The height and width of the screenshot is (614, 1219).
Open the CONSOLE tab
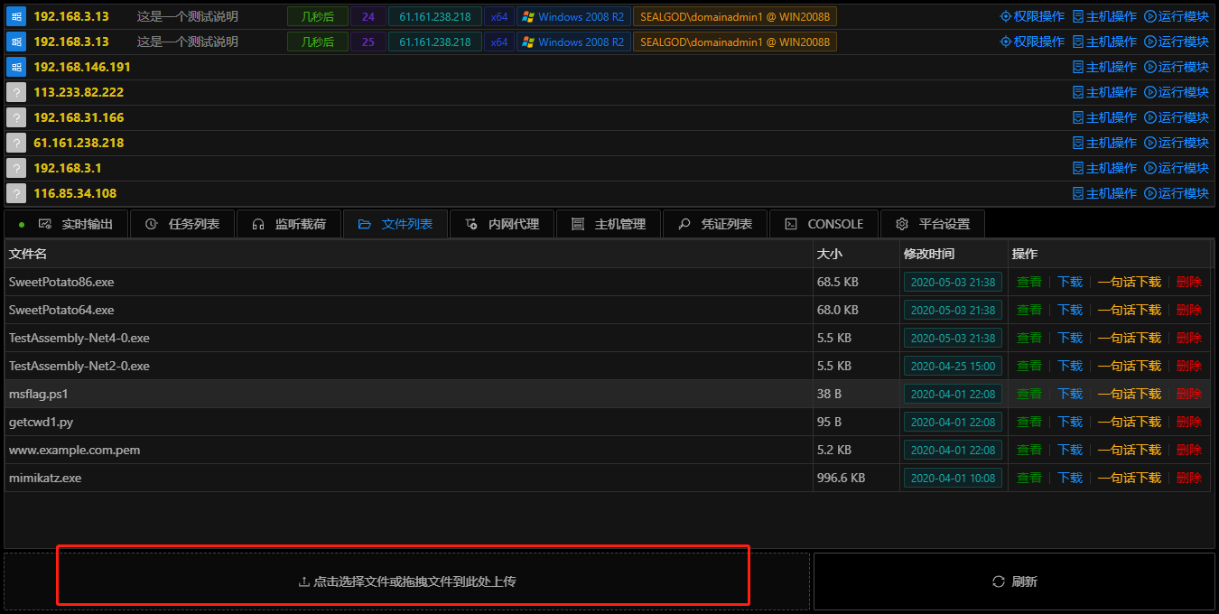823,224
